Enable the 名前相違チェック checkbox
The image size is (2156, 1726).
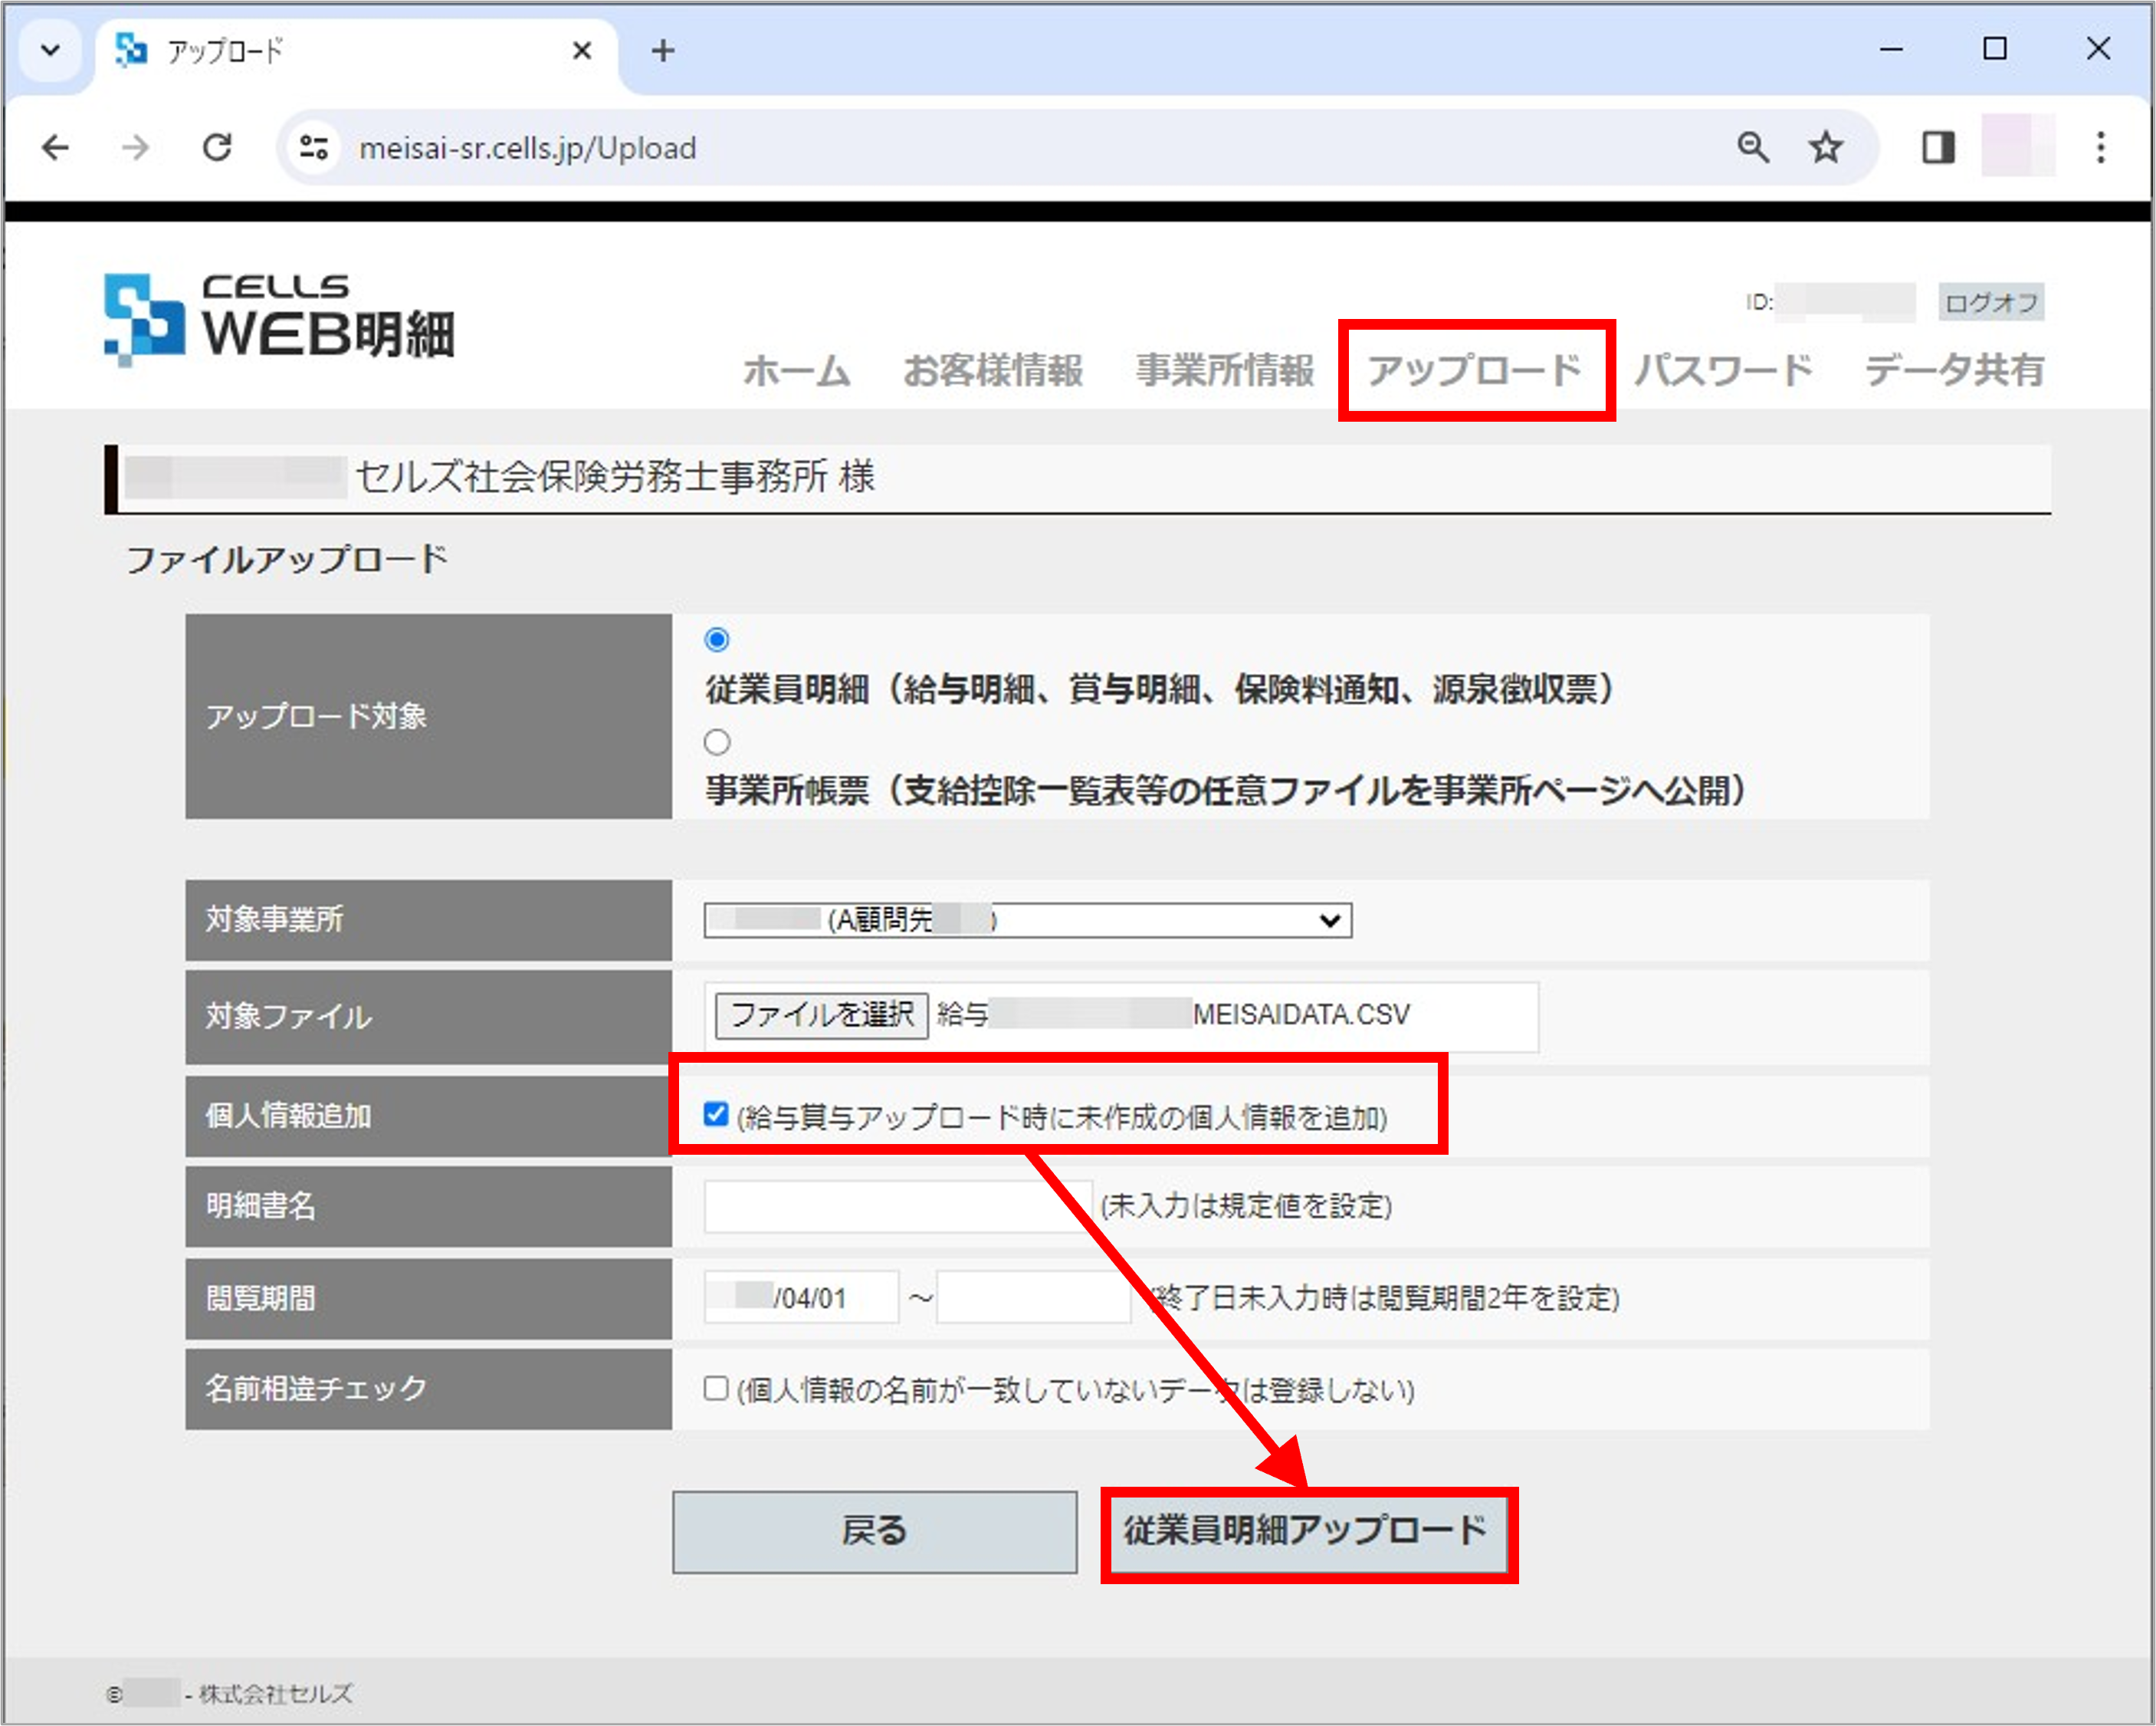(x=714, y=1388)
